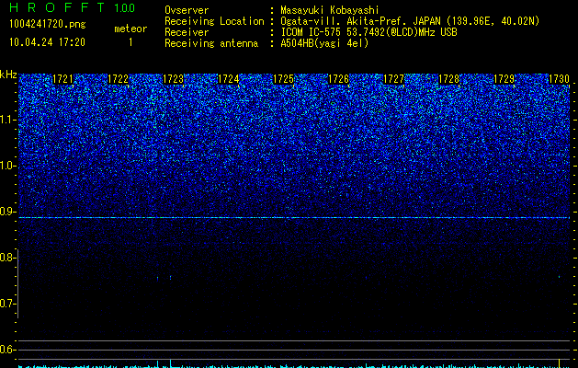Click the Receiving Location label
Screen dimensions: 578x368
pyautogui.click(x=214, y=21)
